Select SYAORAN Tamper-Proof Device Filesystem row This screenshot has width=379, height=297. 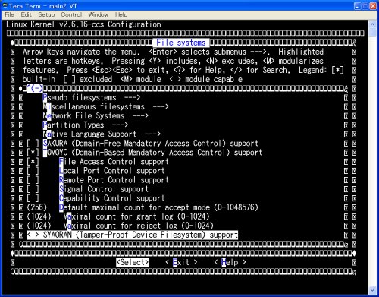[133, 235]
